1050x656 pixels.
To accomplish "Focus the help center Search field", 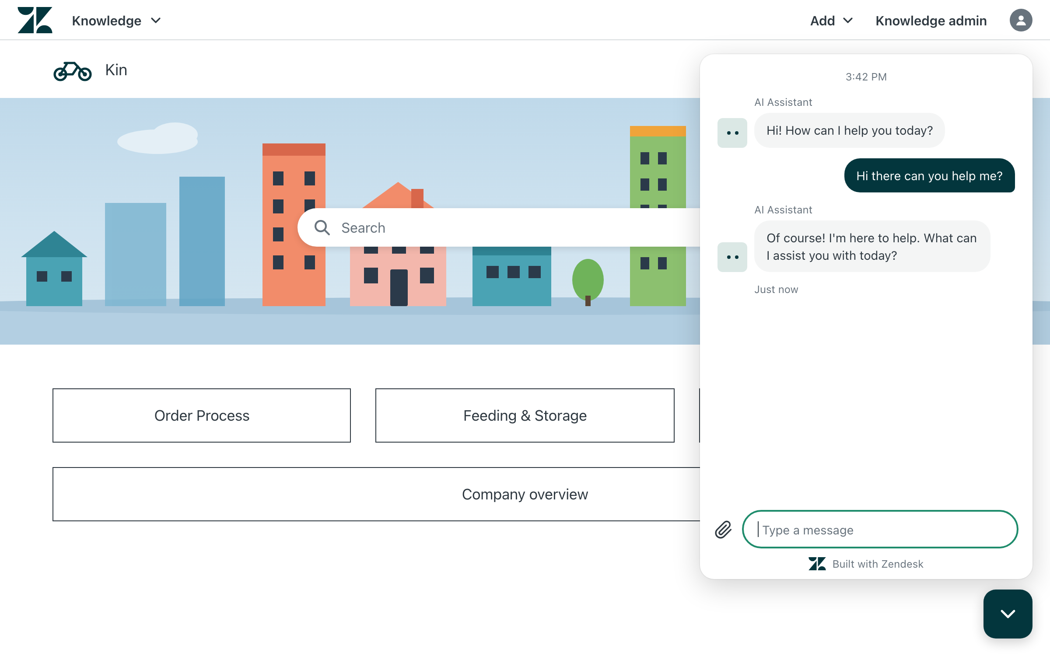I will point(499,227).
